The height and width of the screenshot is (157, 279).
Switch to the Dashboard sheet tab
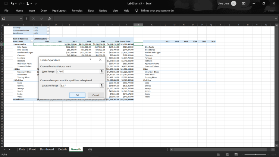pyautogui.click(x=47, y=149)
